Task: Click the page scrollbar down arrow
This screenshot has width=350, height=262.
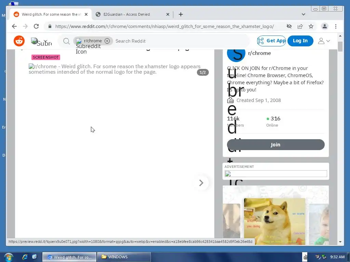Action: [340, 242]
